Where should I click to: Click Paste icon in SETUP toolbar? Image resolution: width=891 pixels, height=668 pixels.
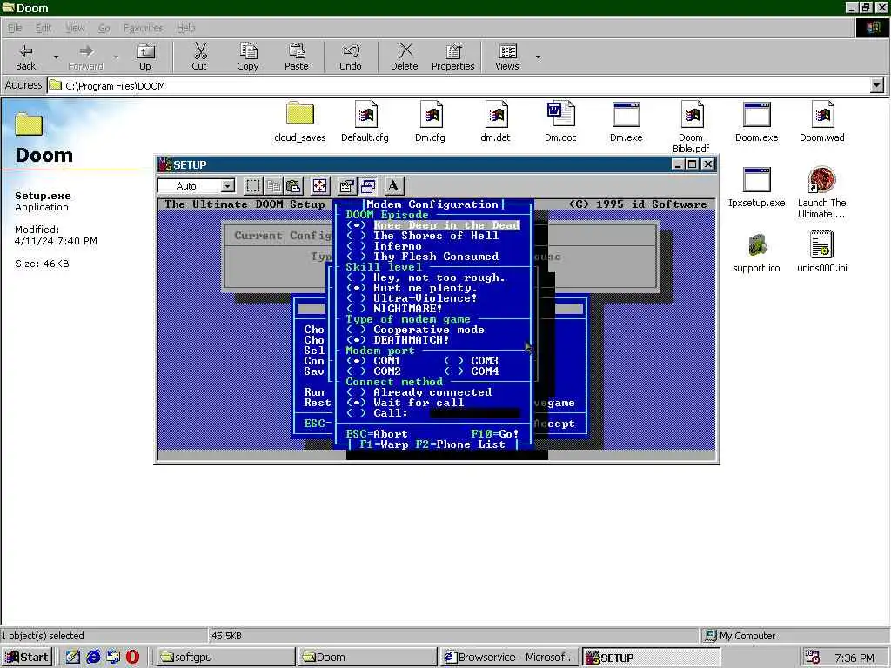coord(294,186)
